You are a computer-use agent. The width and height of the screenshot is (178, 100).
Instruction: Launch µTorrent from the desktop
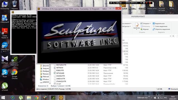pyautogui.click(x=5, y=86)
